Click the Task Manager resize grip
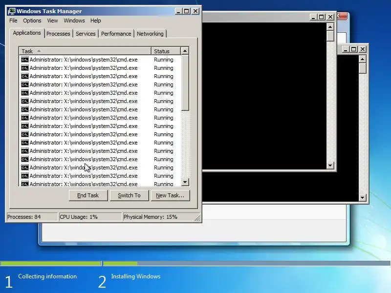Viewport: 391px width, 293px height. tap(197, 218)
